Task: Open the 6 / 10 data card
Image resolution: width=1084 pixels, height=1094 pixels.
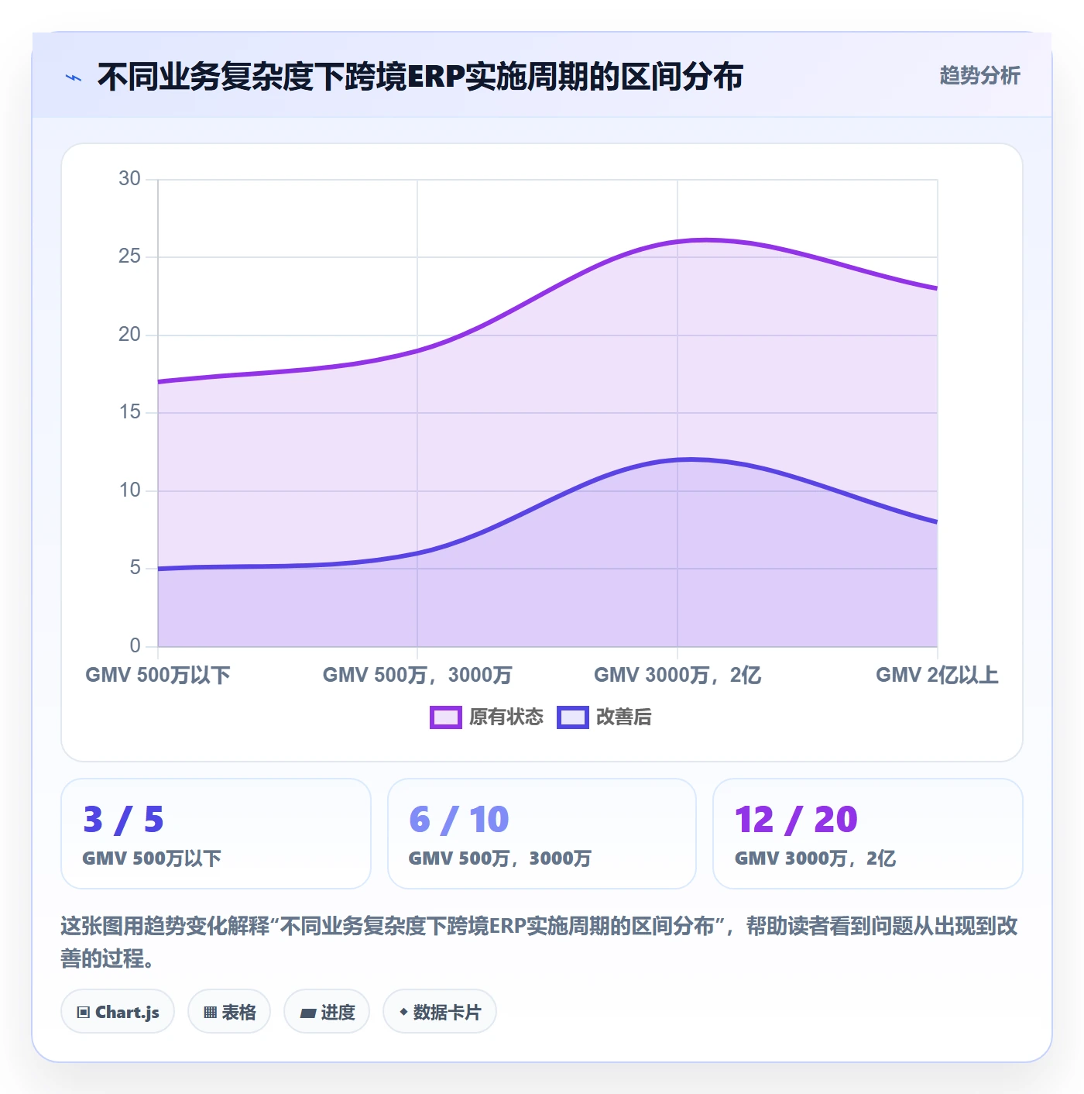Action: pyautogui.click(x=542, y=834)
